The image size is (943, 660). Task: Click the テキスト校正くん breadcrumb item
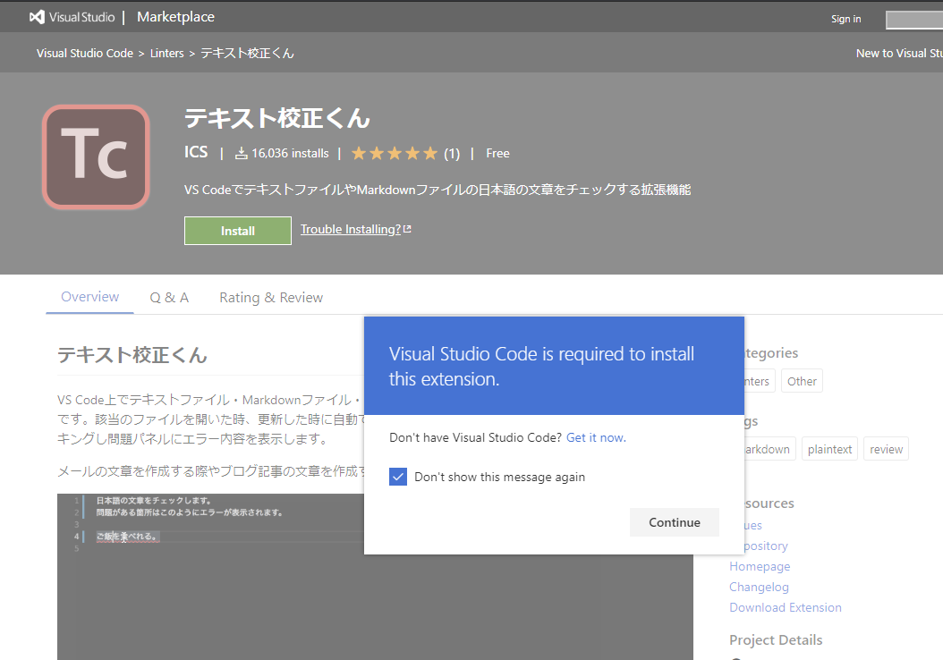(x=247, y=53)
